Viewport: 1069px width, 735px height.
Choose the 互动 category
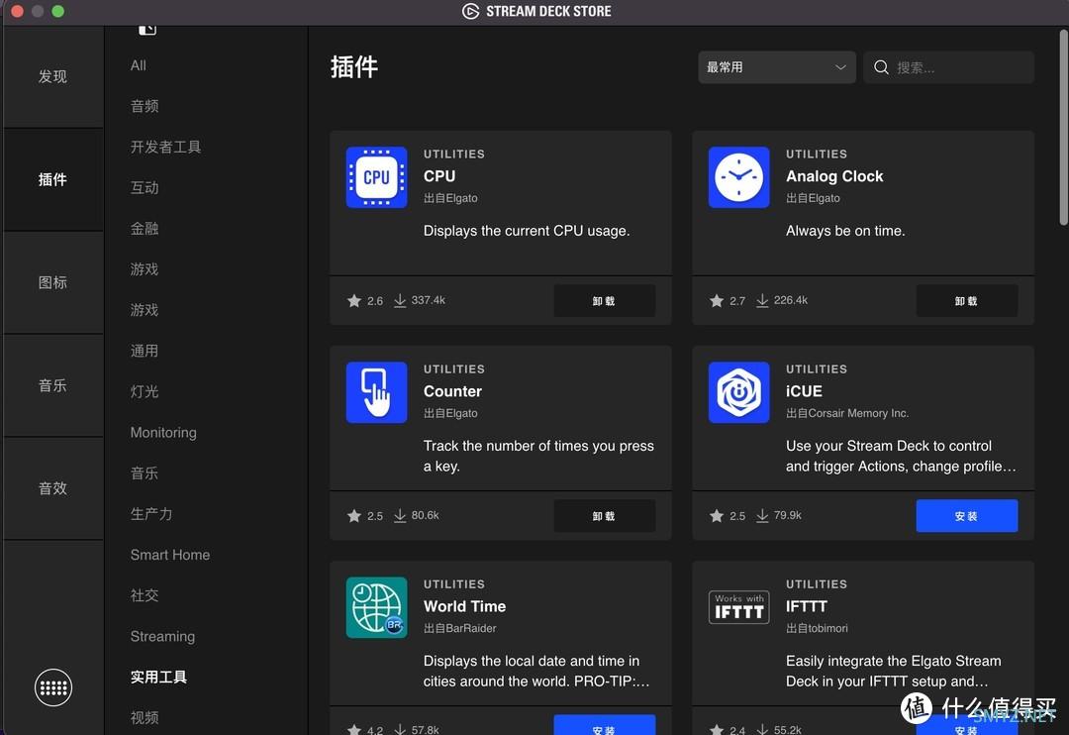click(x=145, y=187)
